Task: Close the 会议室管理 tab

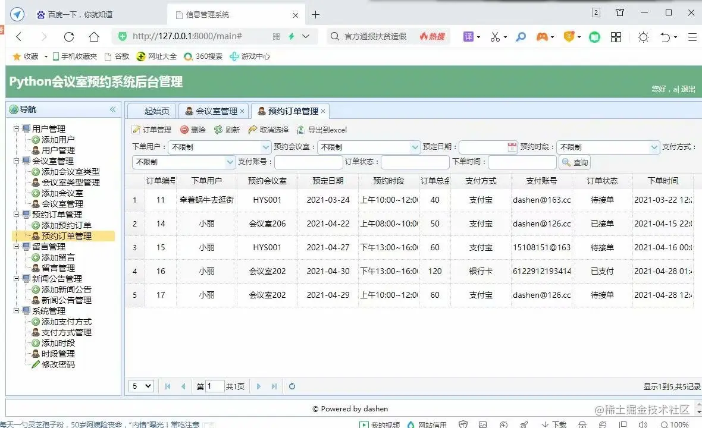Action: 242,111
